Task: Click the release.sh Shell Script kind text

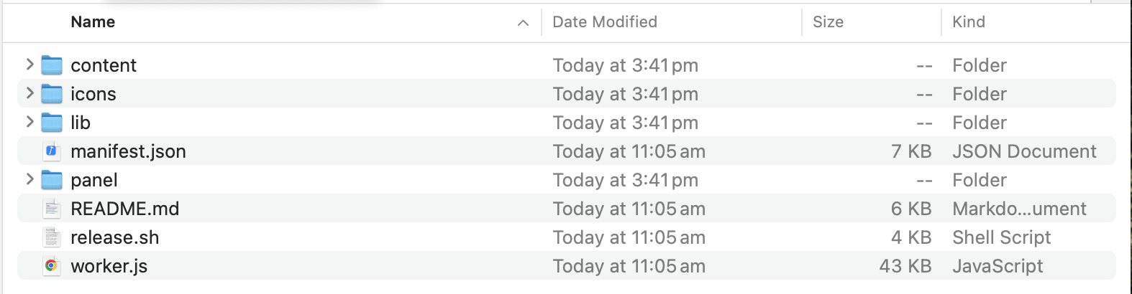Action: coord(1002,237)
